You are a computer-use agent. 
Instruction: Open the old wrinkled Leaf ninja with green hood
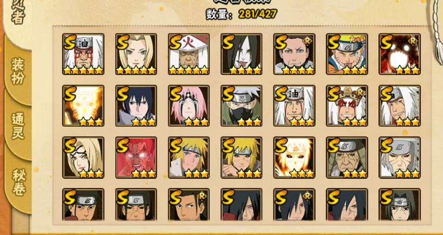click(x=347, y=158)
